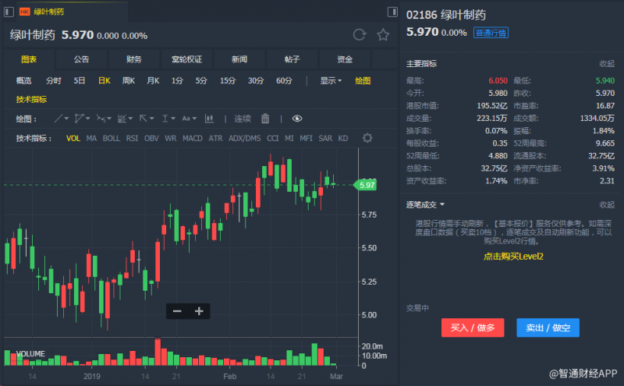Viewport: 624px width, 386px height.
Task: Select the wave pattern drawing tool
Action: 101,119
